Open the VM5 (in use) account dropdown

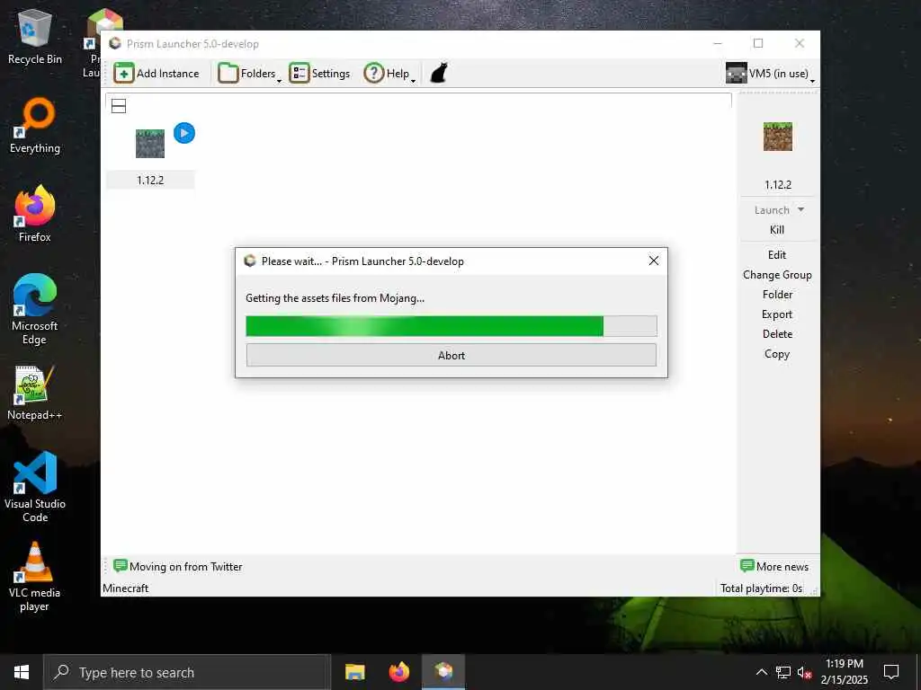[770, 74]
